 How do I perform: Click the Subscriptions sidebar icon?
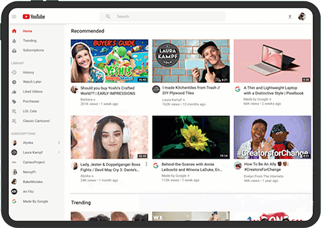click(14, 51)
